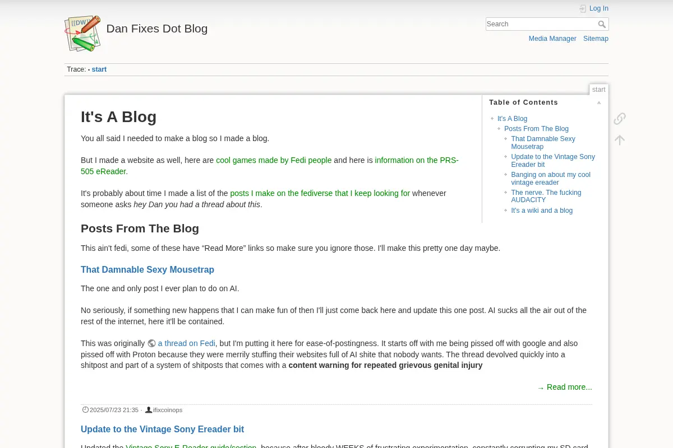
Task: Click the 'Vintage Sony E-Reader guide/section' link
Action: (x=191, y=446)
